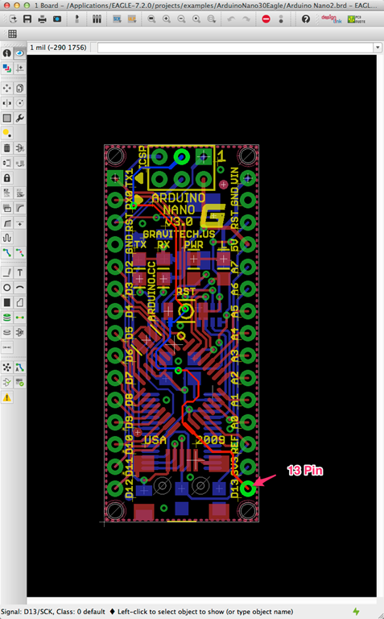Run the ERC check
Image resolution: width=384 pixels, height=619 pixels.
[7, 382]
